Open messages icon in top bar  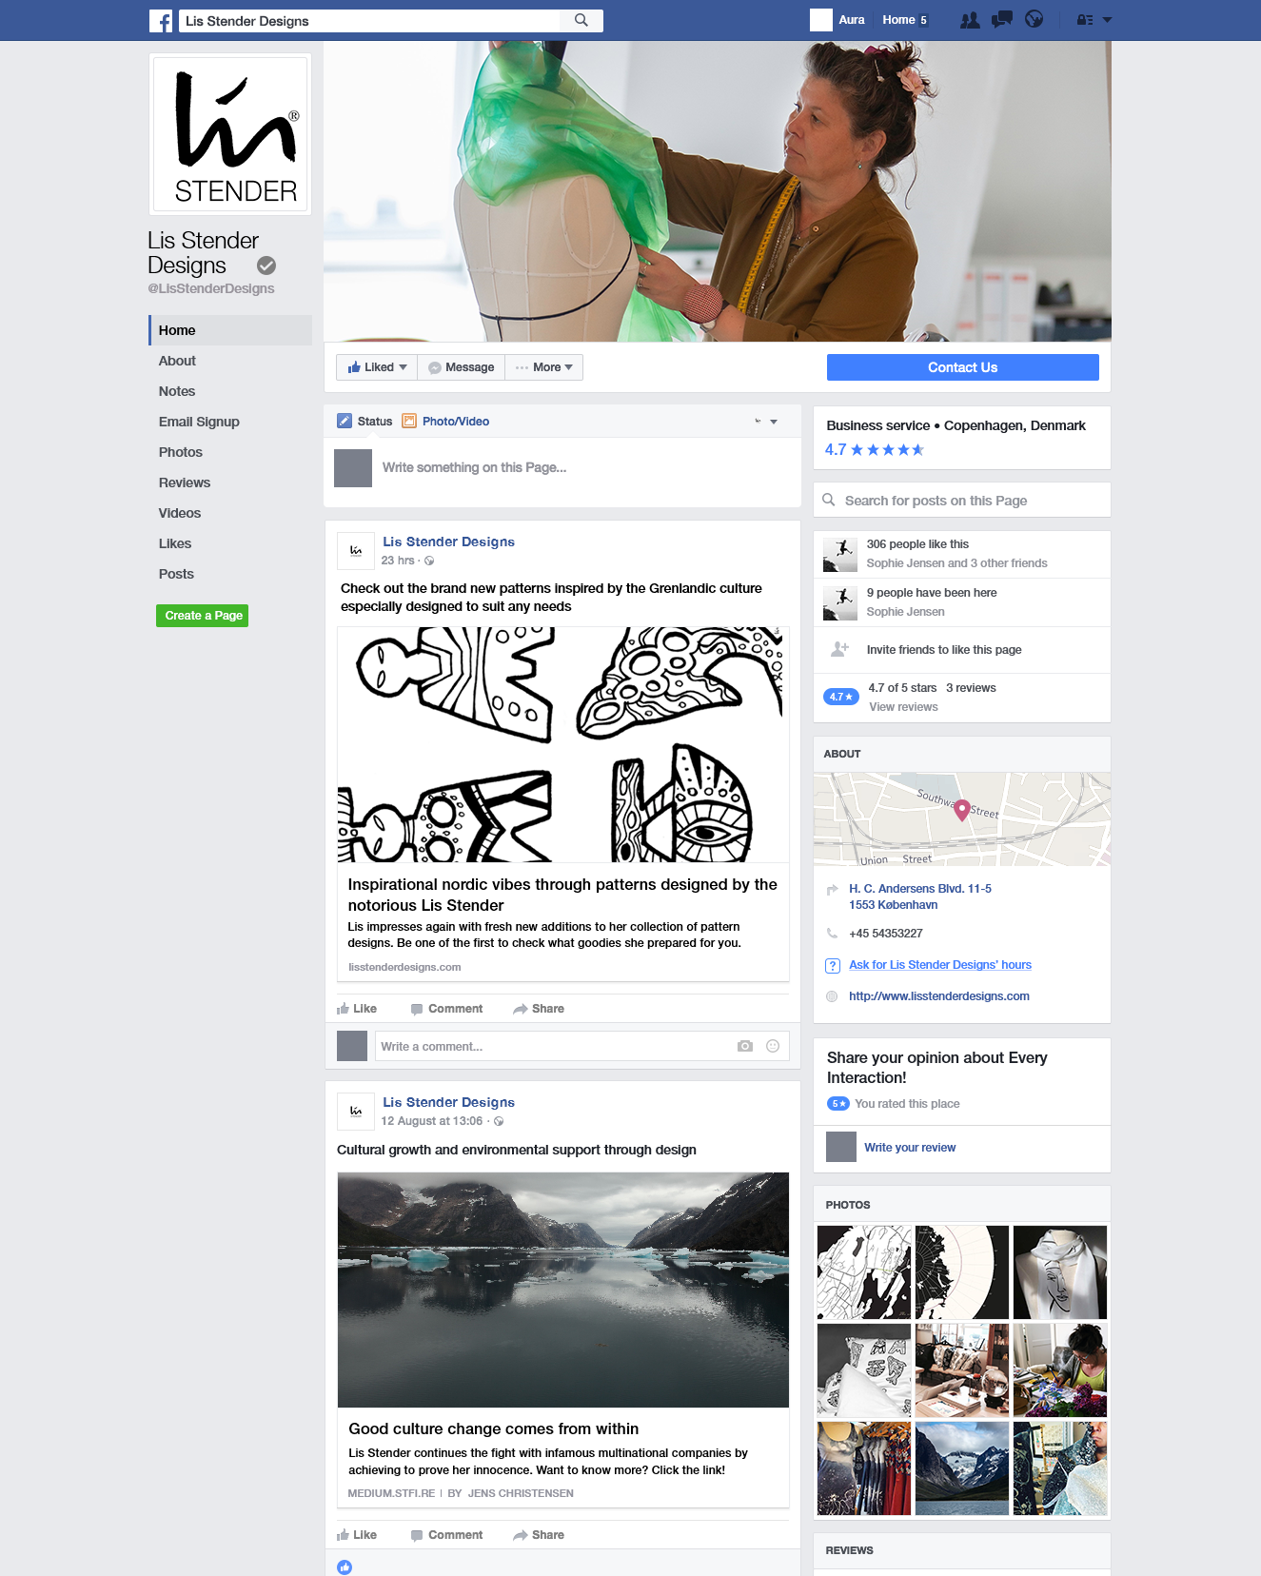[1002, 20]
